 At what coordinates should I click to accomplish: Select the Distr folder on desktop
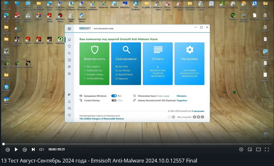pyautogui.click(x=265, y=5)
